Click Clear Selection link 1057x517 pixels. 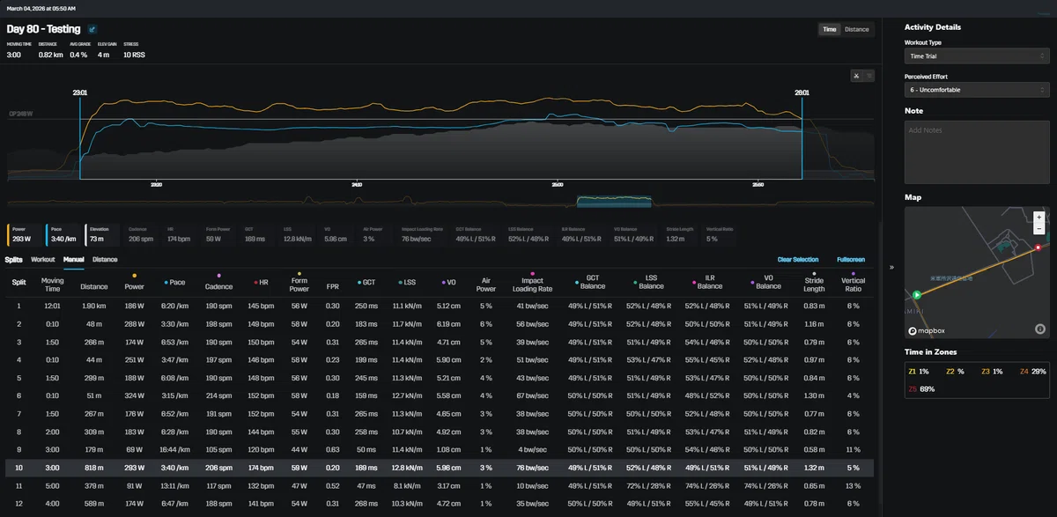(797, 260)
